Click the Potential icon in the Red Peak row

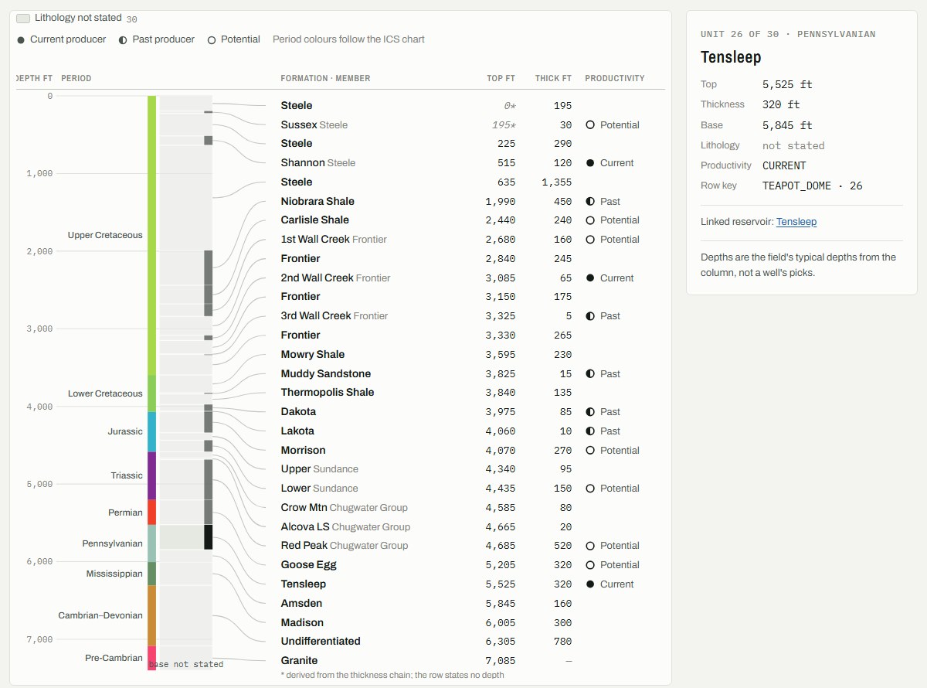tap(590, 546)
